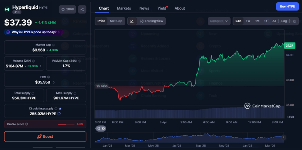The width and height of the screenshot is (302, 150).
Task: Click the AI icon beside price question
Action: [8, 32]
